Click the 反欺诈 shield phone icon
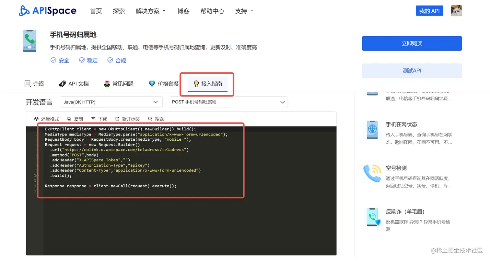 tap(373, 217)
